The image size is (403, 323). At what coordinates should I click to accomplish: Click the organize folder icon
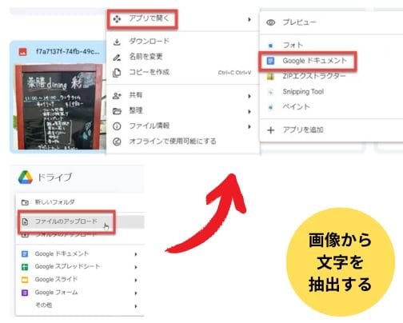coord(117,111)
